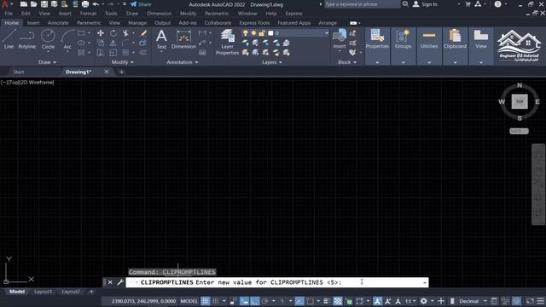Click the Hatch tool icon
The height and width of the screenshot is (307, 546).
(81, 53)
